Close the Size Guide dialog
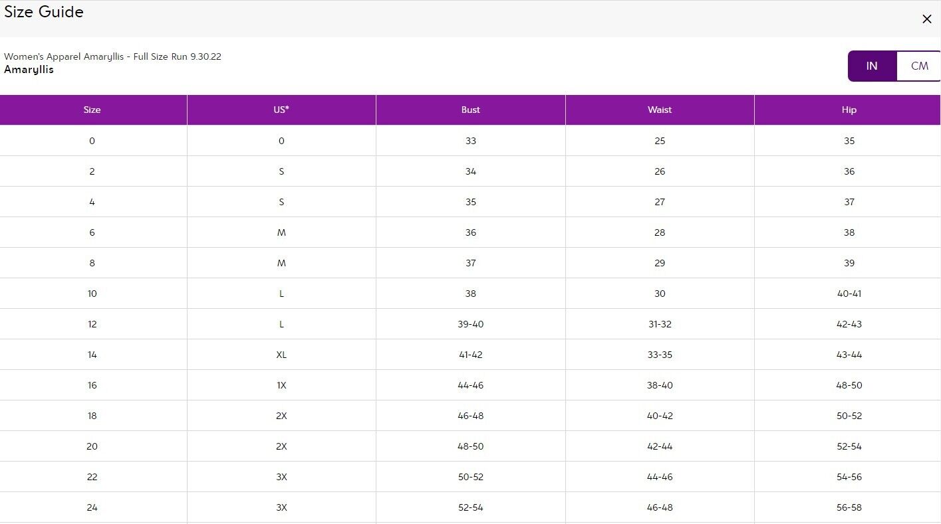The height and width of the screenshot is (524, 941). [926, 19]
